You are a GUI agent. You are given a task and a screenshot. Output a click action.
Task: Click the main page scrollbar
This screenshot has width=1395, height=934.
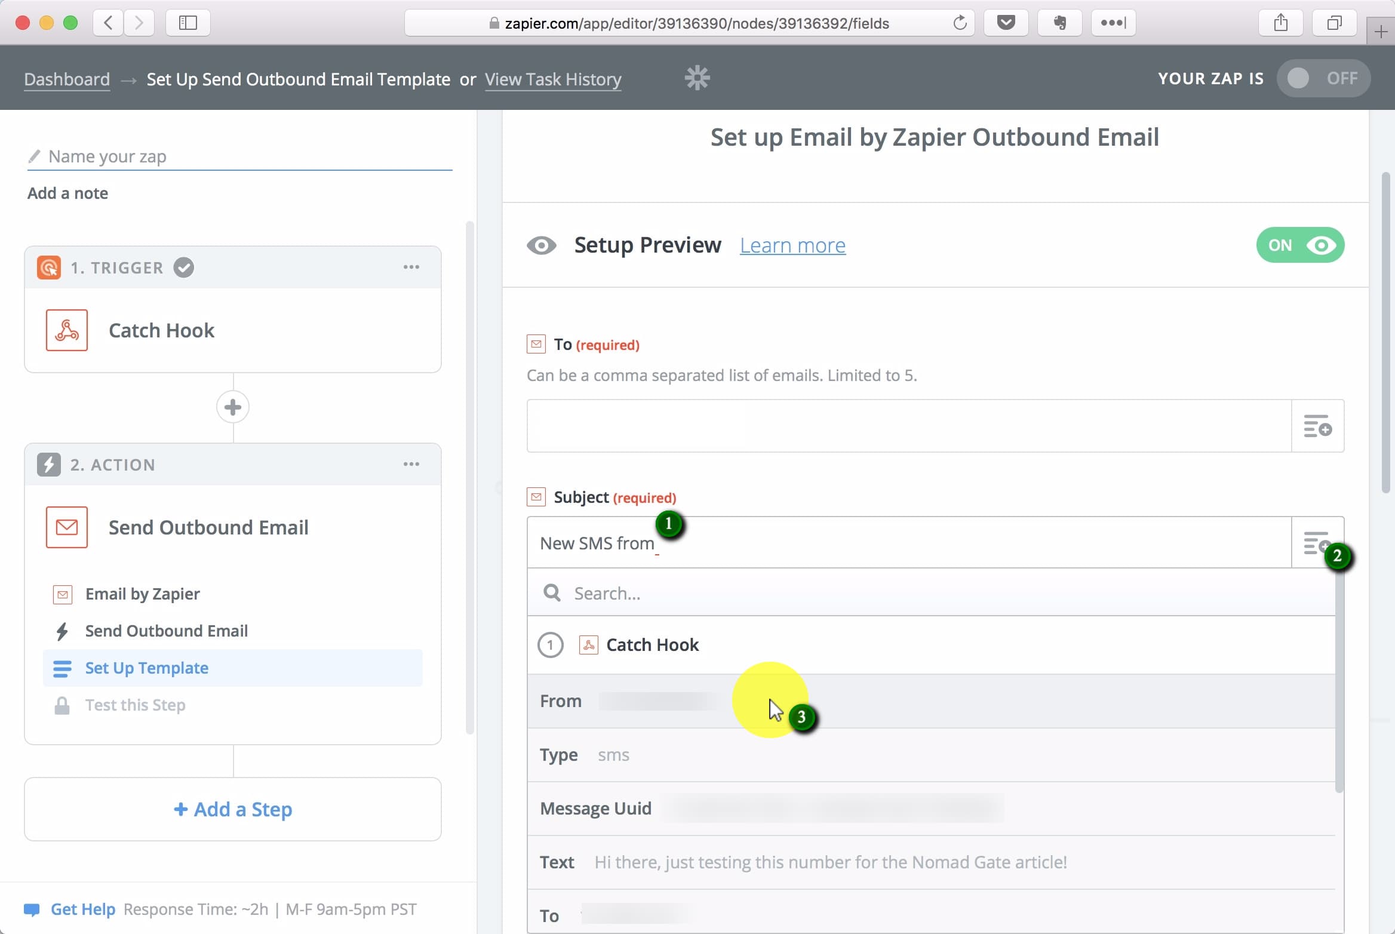click(x=1386, y=332)
